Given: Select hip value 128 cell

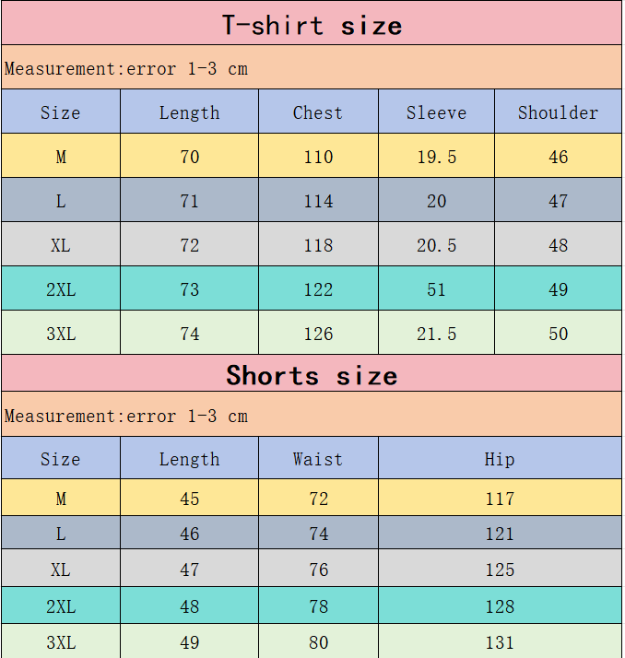Looking at the screenshot, I should pyautogui.click(x=500, y=606).
